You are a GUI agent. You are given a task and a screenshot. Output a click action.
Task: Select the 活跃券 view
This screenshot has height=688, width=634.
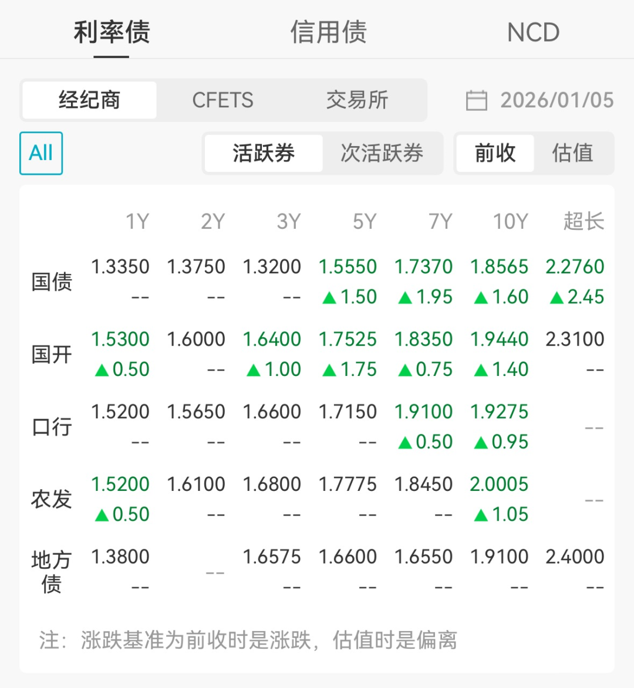262,154
